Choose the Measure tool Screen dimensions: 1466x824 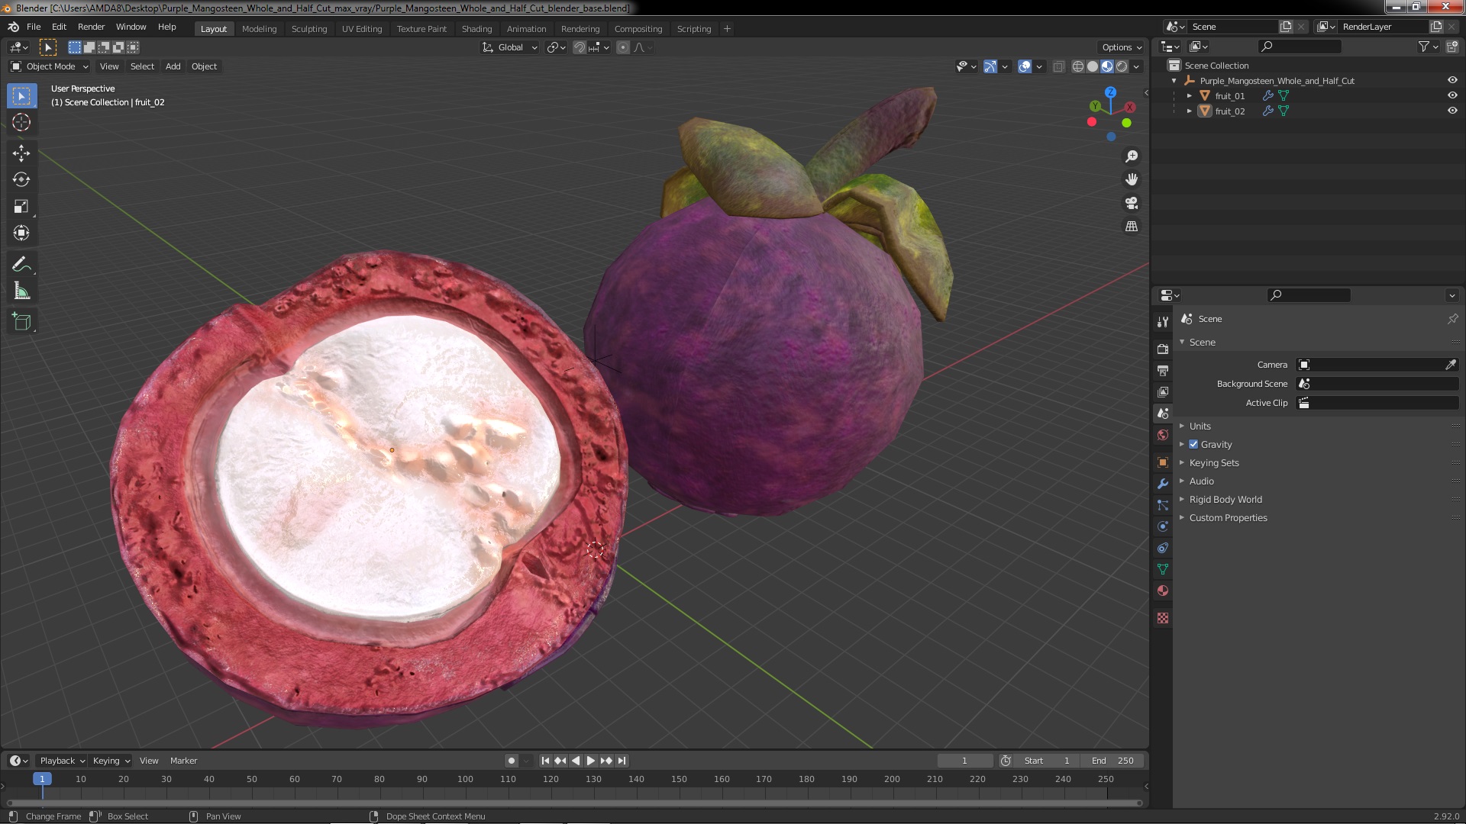[x=21, y=291]
